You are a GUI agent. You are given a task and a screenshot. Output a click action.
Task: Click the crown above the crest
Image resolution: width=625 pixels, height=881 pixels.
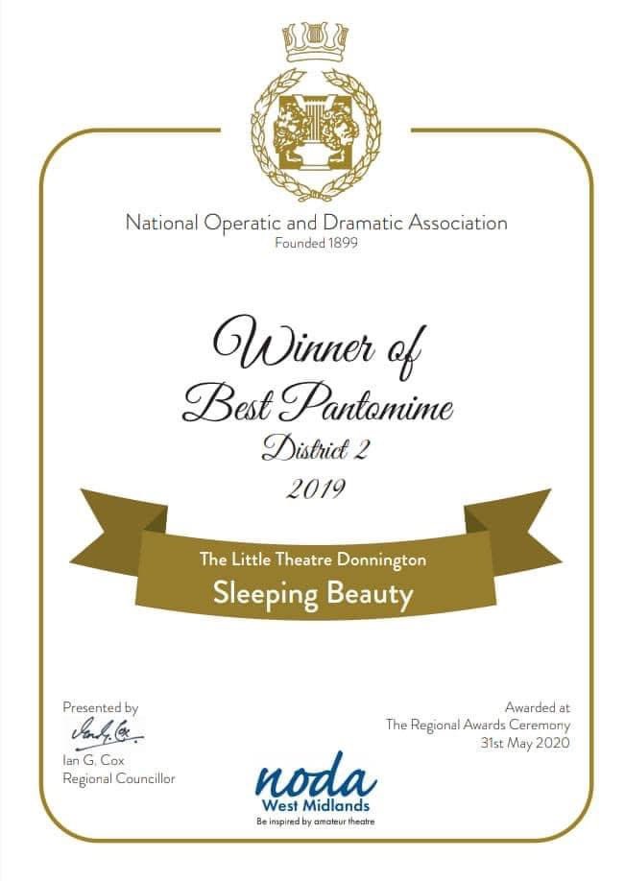316,42
